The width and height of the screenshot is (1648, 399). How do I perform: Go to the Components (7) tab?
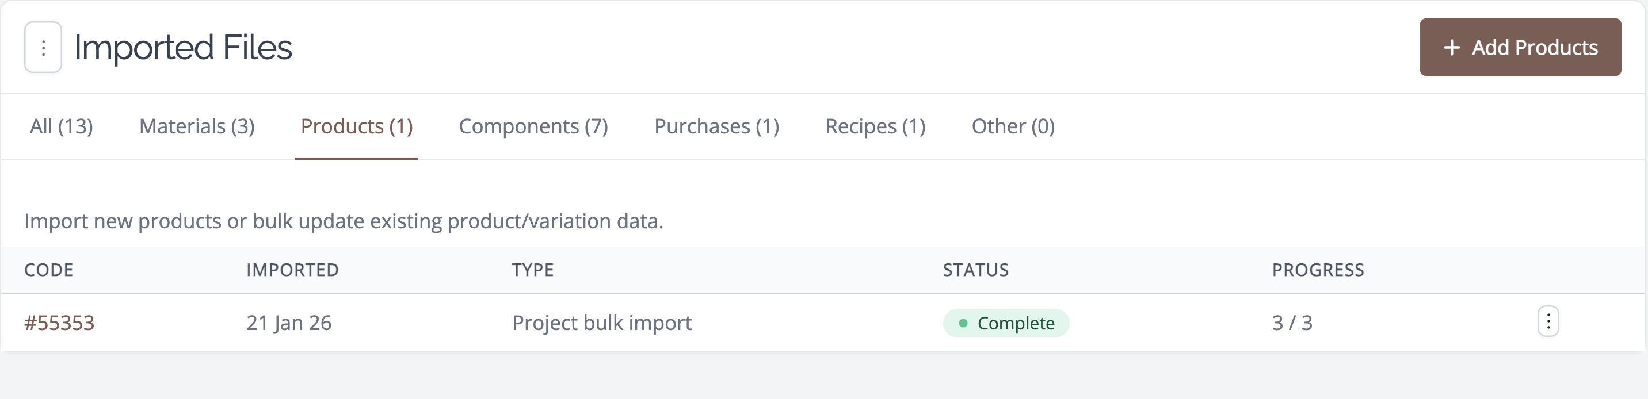point(533,126)
